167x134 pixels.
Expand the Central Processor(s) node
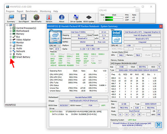pyautogui.click(x=11, y=28)
